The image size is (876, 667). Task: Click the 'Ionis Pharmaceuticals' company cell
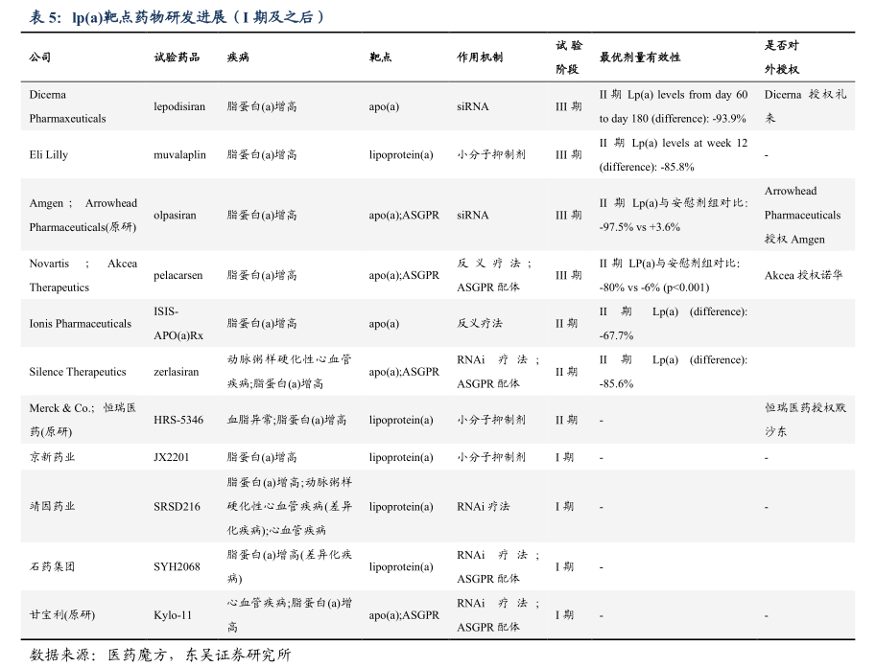click(81, 324)
